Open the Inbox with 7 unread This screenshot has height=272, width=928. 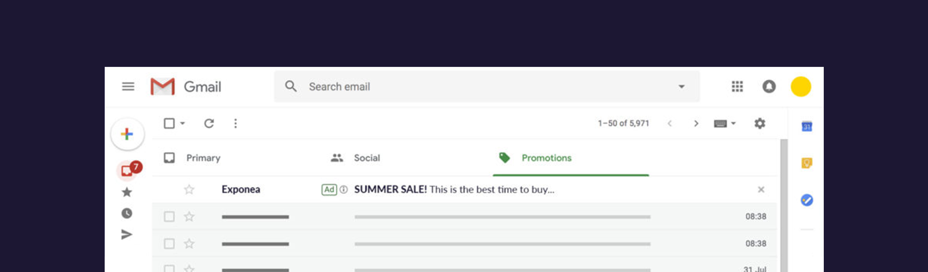(x=127, y=171)
